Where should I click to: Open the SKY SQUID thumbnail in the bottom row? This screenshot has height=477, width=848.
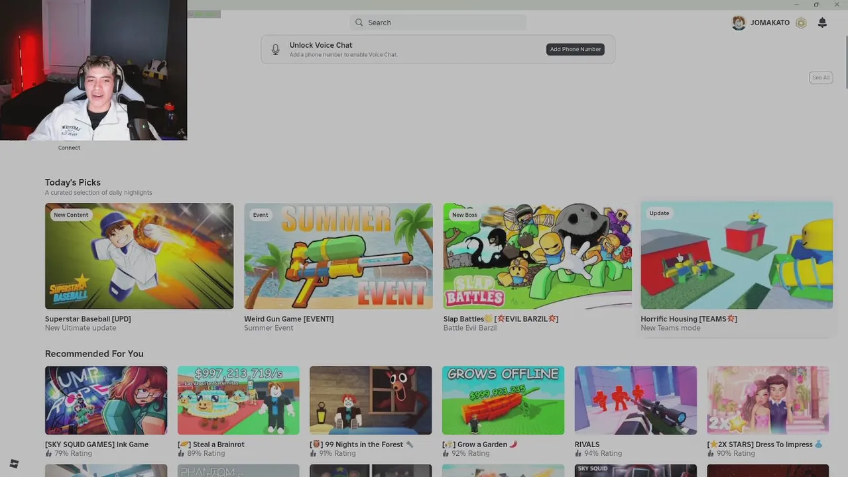tap(636, 470)
